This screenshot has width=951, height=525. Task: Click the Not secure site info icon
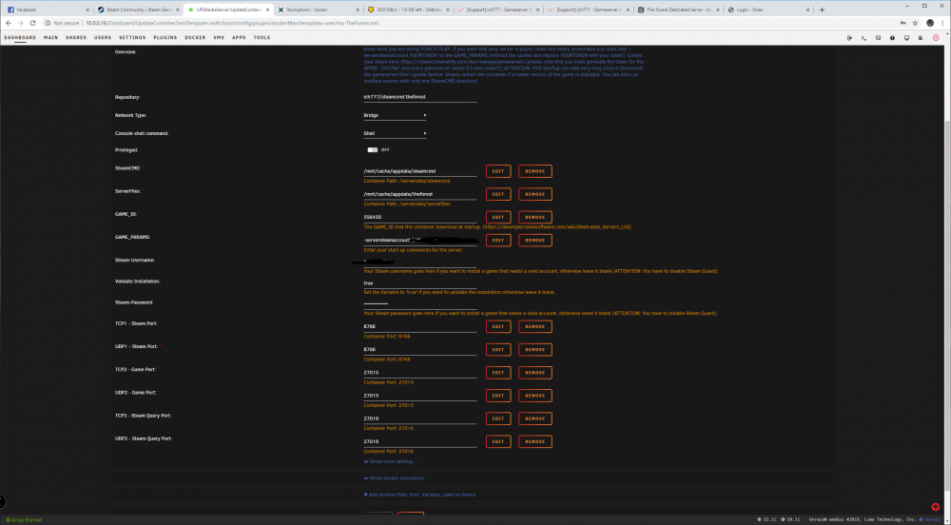48,23
